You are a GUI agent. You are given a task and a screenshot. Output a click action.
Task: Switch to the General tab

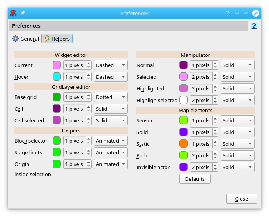(26, 39)
